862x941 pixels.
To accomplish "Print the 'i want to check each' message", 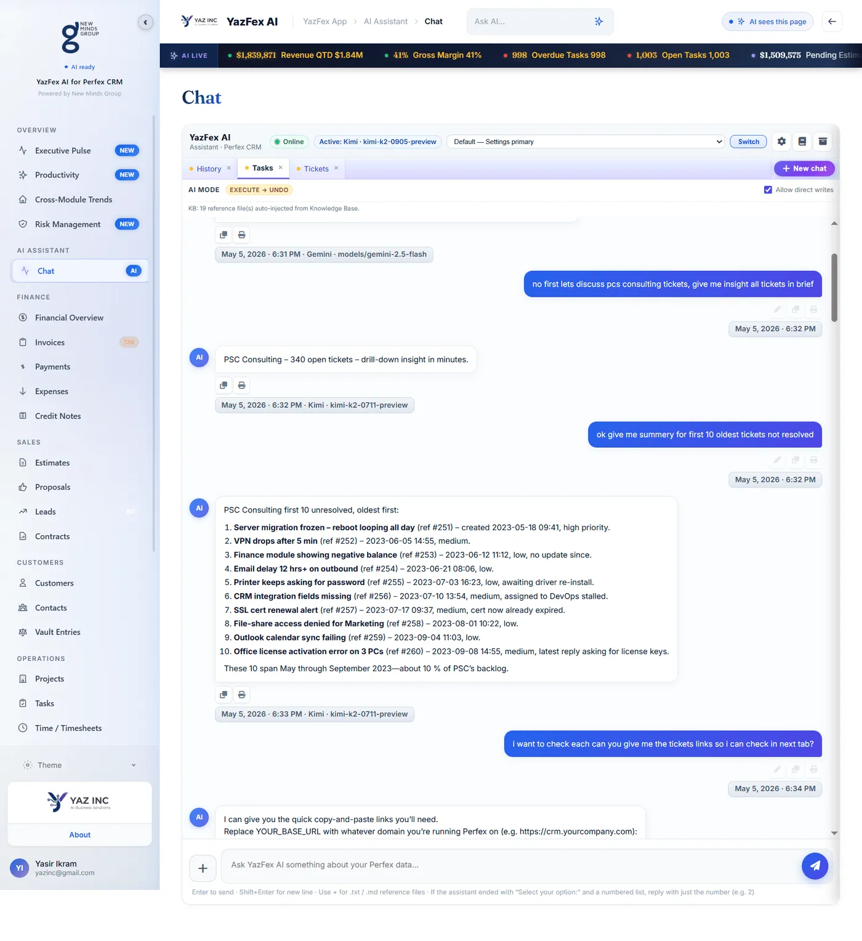I will pos(813,769).
